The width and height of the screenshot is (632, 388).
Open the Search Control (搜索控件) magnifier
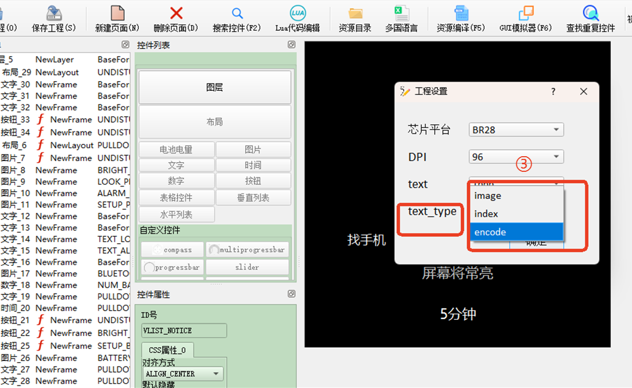pyautogui.click(x=237, y=14)
